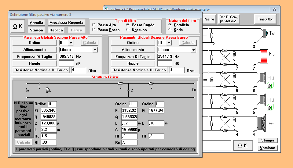Click Stampa button in filter dialog
The width and height of the screenshot is (293, 168).
click(36, 30)
